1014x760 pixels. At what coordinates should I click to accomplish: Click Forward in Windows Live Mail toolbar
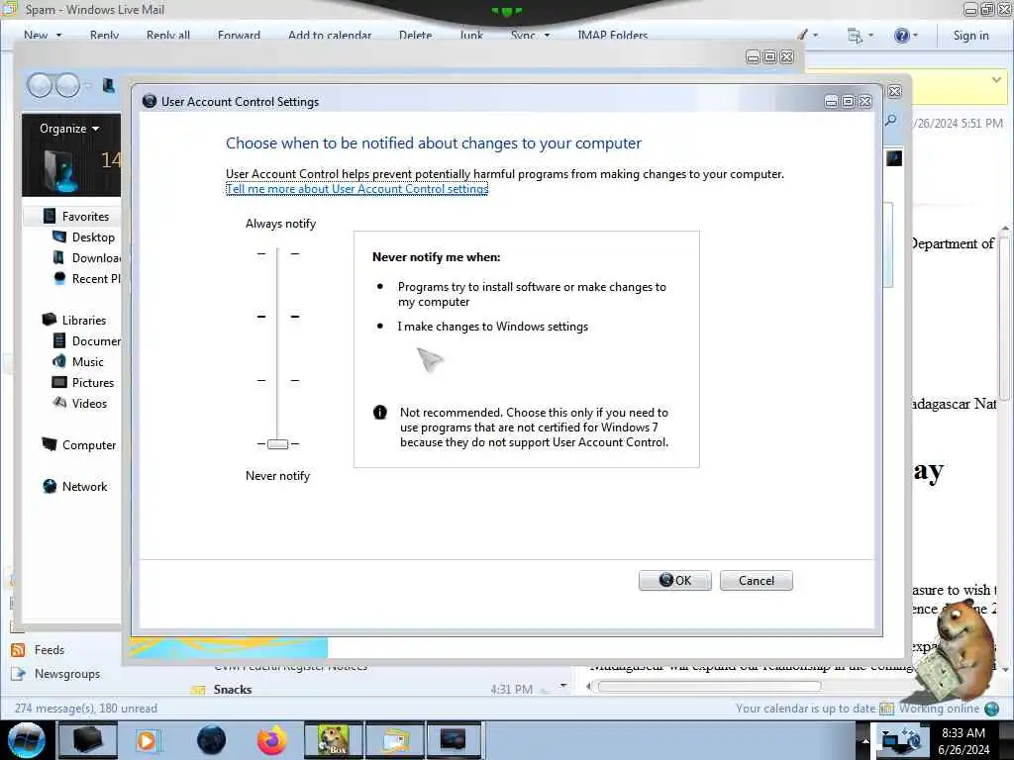click(239, 35)
